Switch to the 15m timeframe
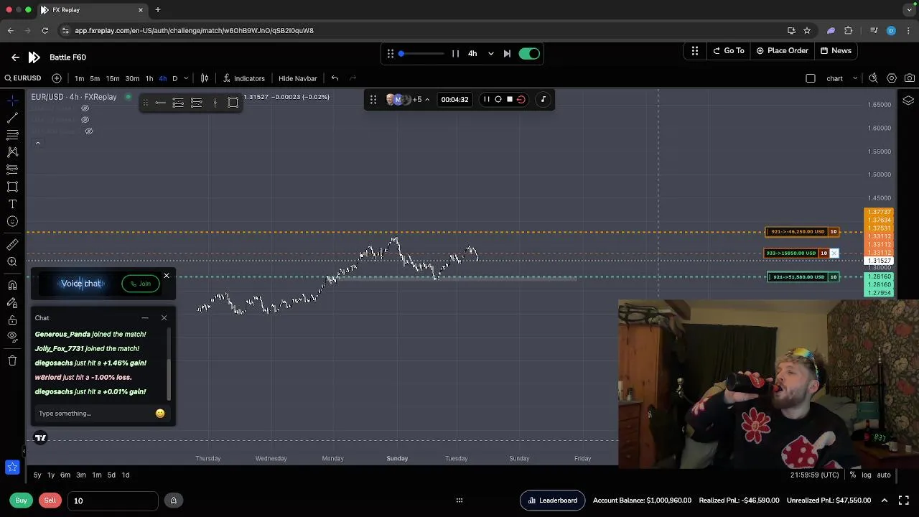This screenshot has height=517, width=919. (113, 78)
